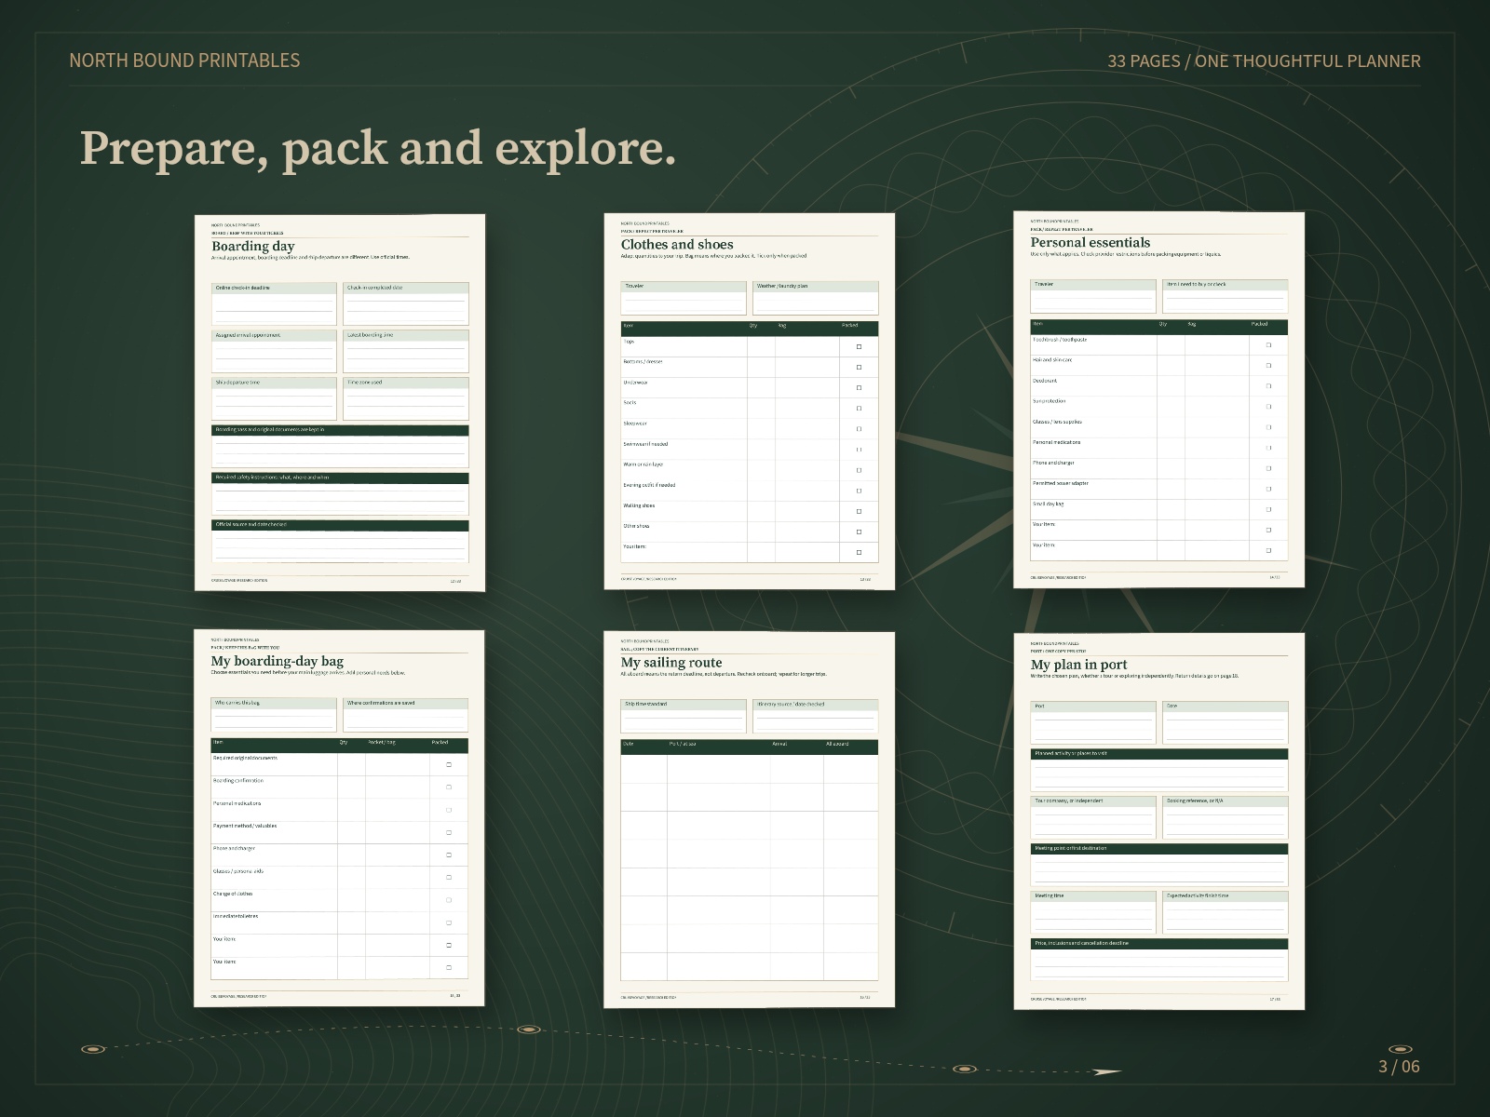Screen dimensions: 1490x1117
Task: Click the 'Latest boarding time' field
Action: pyautogui.click(x=406, y=351)
